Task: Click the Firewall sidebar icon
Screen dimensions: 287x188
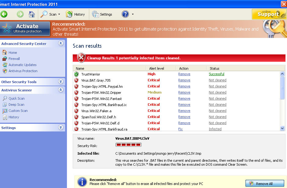Action: [5, 59]
